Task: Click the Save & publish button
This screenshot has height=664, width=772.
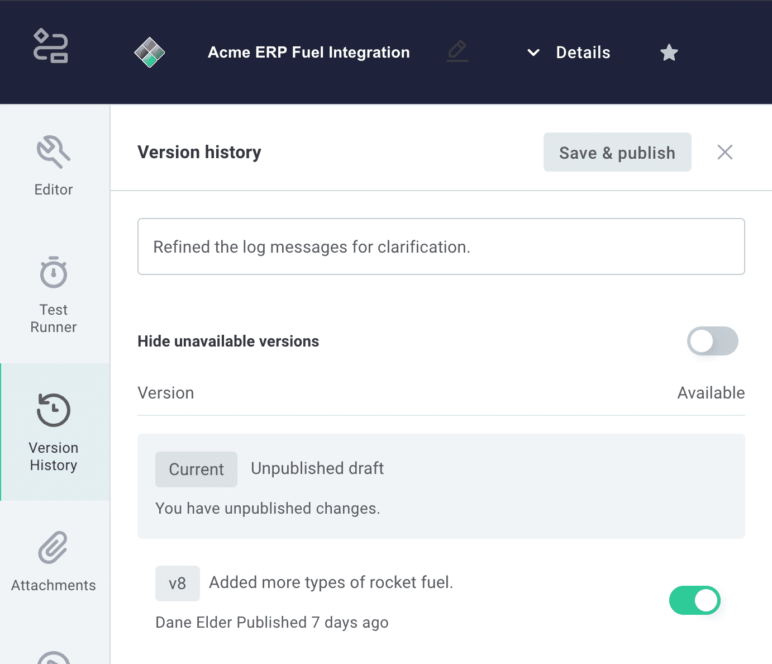Action: point(617,152)
